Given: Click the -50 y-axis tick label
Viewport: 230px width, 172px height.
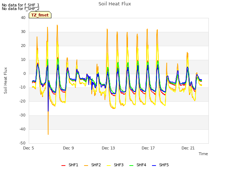Looking at the screenshot, I should [22, 143].
